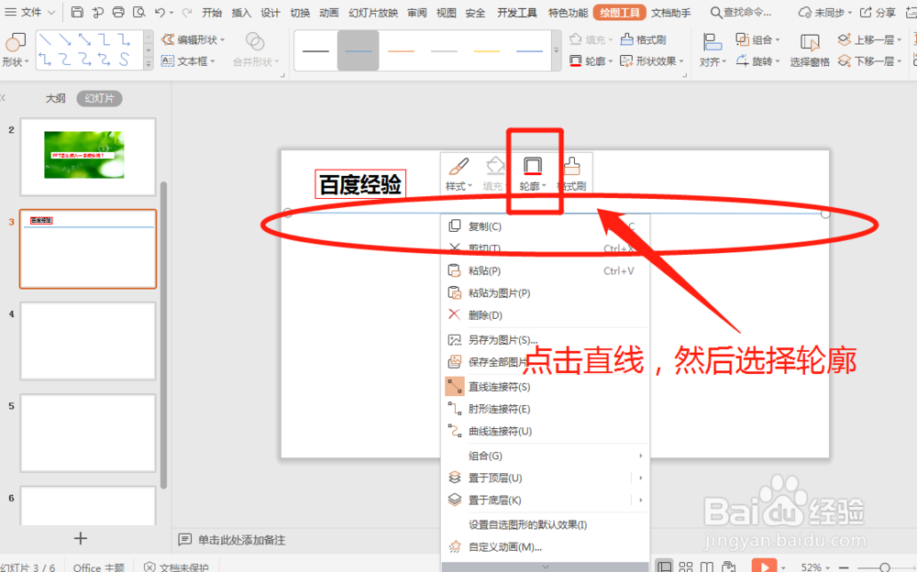Click the orange slideshow play button
This screenshot has width=917, height=572.
coord(765,566)
